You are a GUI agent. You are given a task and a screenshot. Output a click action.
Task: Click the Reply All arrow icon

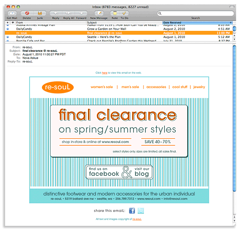(69, 13)
